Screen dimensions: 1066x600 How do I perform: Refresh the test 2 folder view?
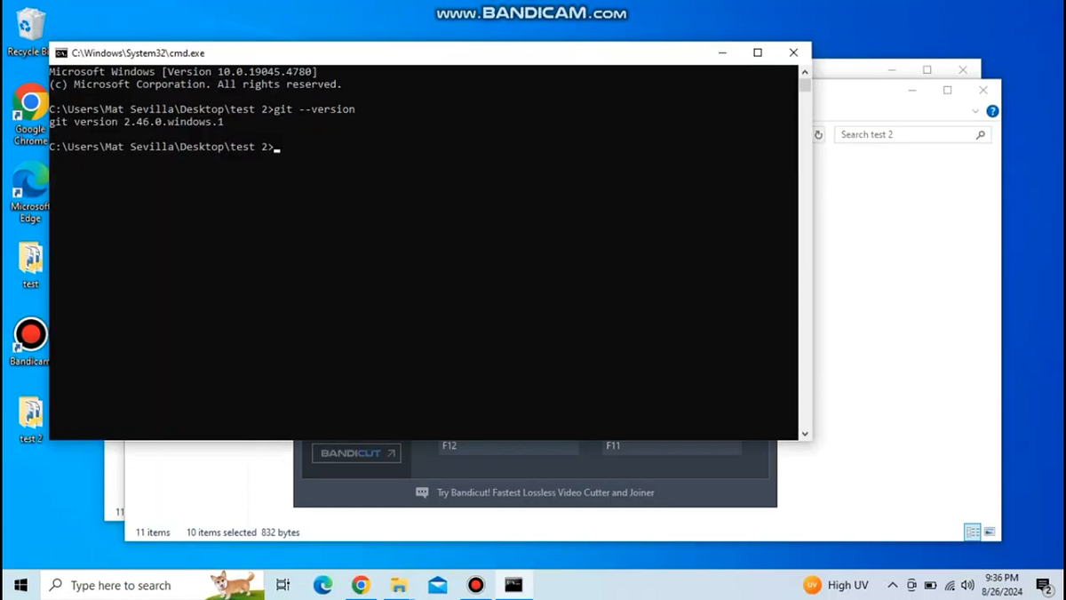point(819,133)
